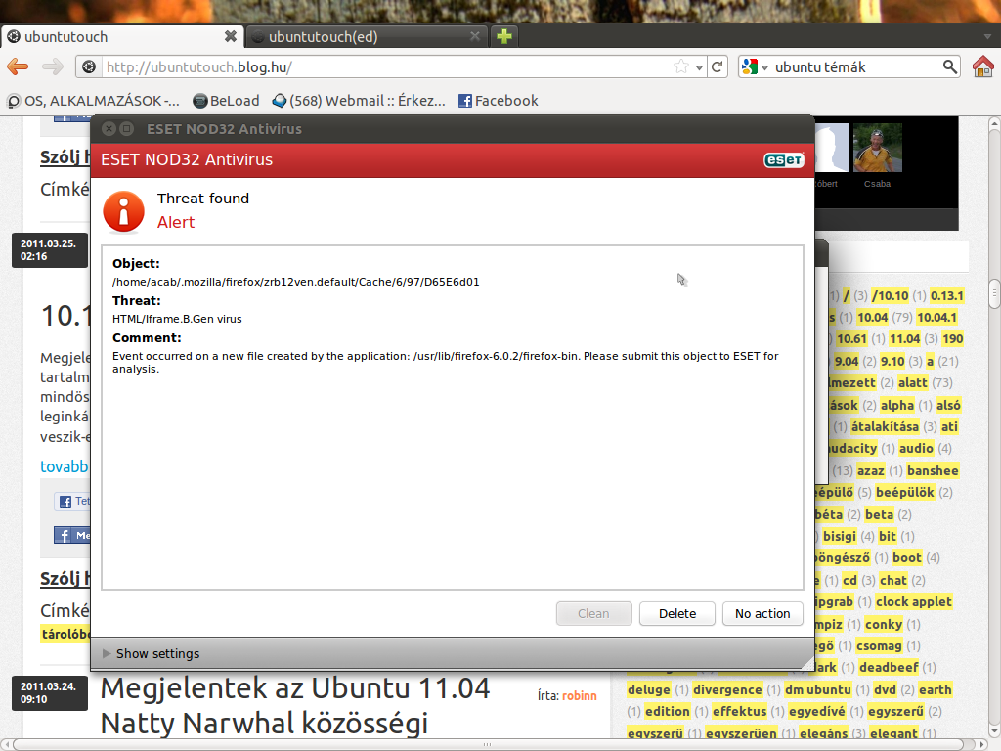Open the 9.10 tag link
Screen dimensions: 1001x751
(892, 362)
